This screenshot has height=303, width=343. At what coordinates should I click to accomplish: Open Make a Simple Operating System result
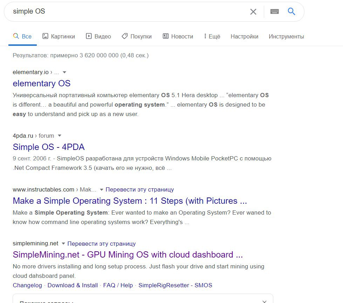130,201
